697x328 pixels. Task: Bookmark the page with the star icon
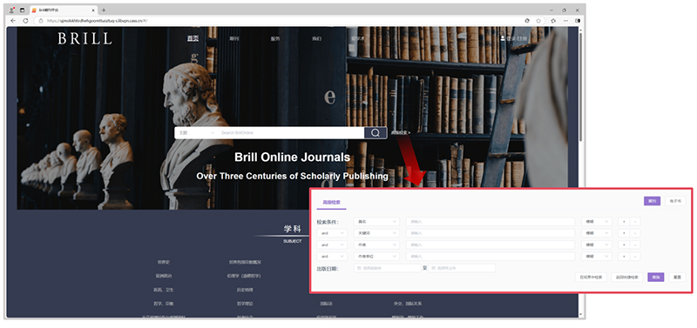(x=538, y=20)
